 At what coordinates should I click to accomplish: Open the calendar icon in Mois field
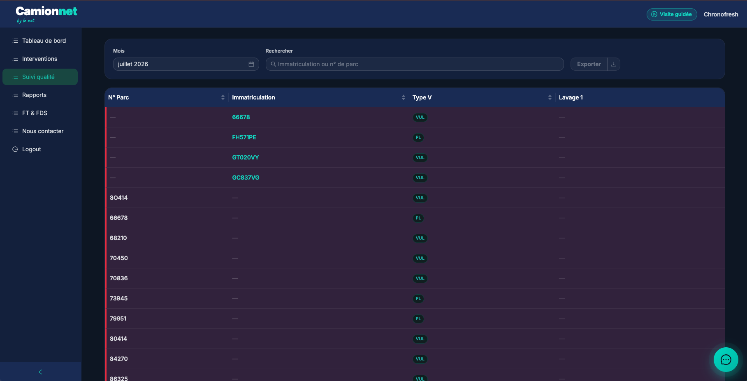pos(251,64)
